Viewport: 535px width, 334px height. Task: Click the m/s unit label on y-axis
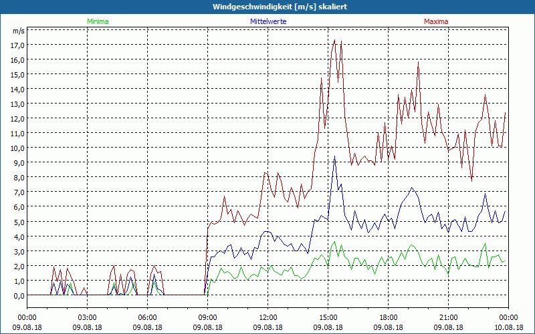click(17, 31)
